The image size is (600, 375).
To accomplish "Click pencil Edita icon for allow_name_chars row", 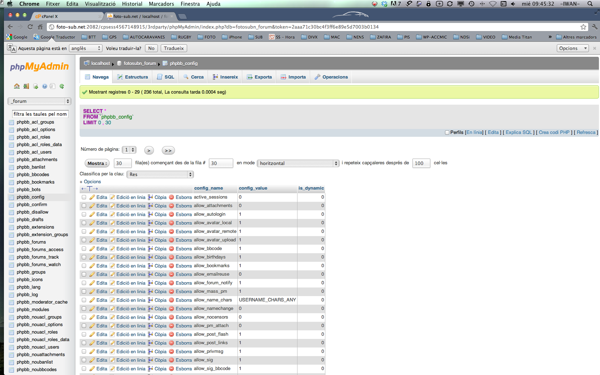I will pos(92,300).
